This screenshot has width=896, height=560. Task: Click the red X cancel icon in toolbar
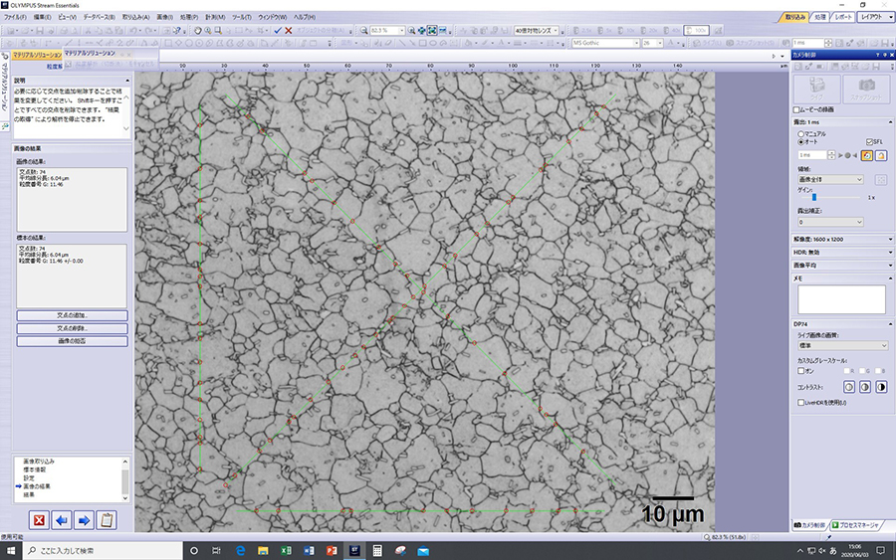coord(289,30)
